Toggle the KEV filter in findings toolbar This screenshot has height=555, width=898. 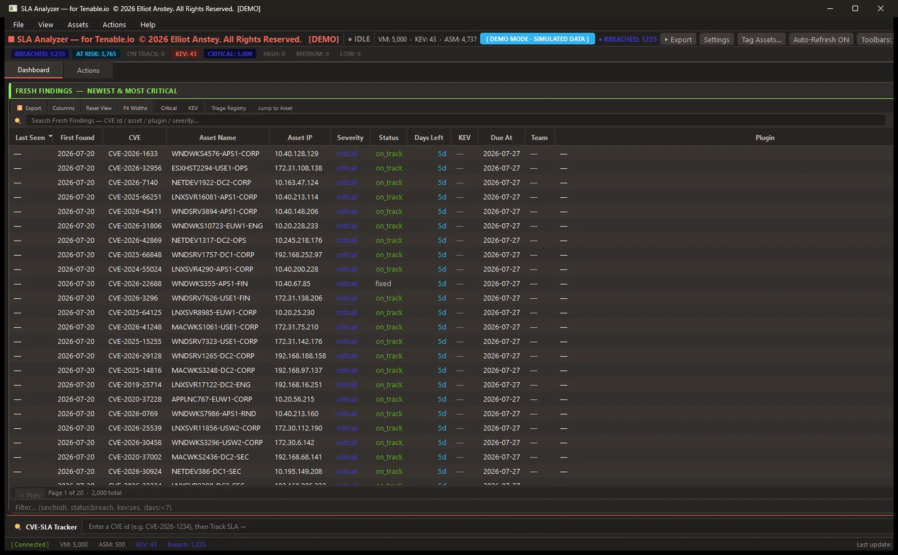coord(193,108)
